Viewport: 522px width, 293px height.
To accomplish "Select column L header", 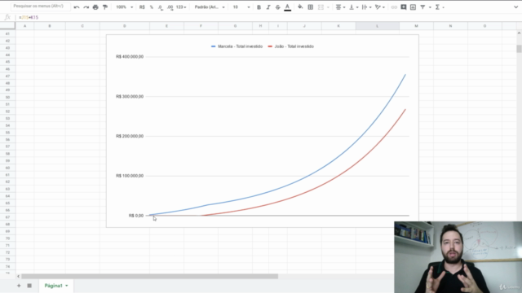I will click(377, 26).
